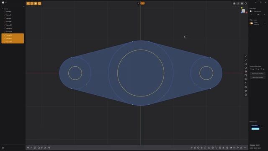Decrease grid snap size with minus button
The height and width of the screenshot is (151, 268).
252,15
